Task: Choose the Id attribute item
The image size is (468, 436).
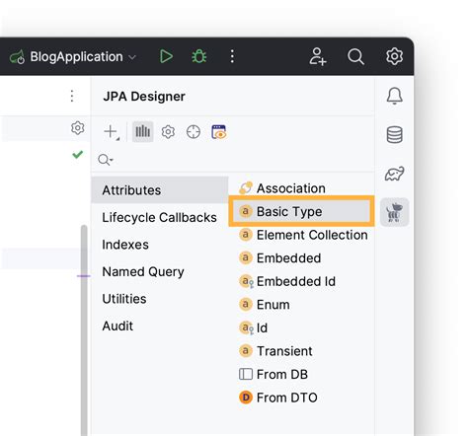Action: [301, 327]
